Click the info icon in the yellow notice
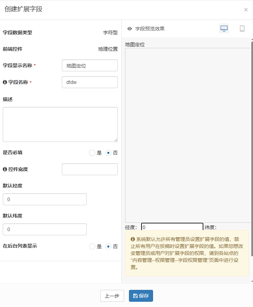This screenshot has width=253, height=307. point(133,240)
